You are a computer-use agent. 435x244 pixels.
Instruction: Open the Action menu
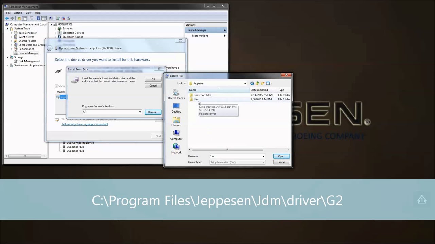(18, 13)
